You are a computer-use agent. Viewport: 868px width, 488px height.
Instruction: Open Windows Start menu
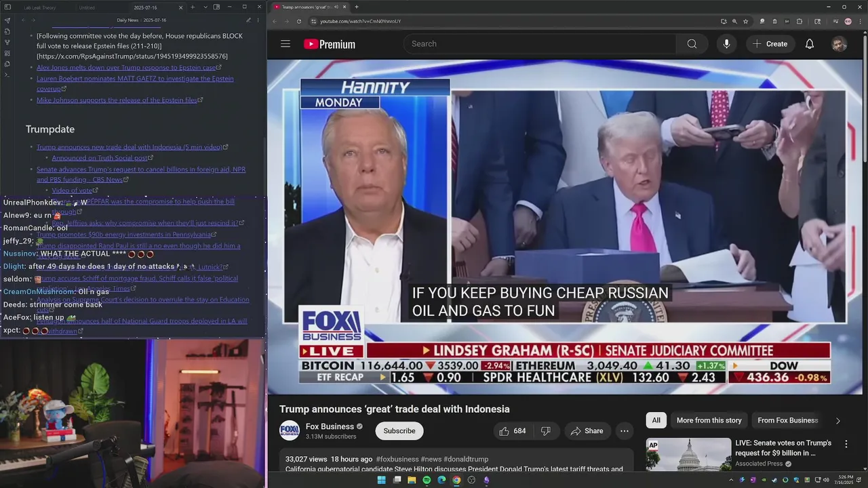[382, 480]
